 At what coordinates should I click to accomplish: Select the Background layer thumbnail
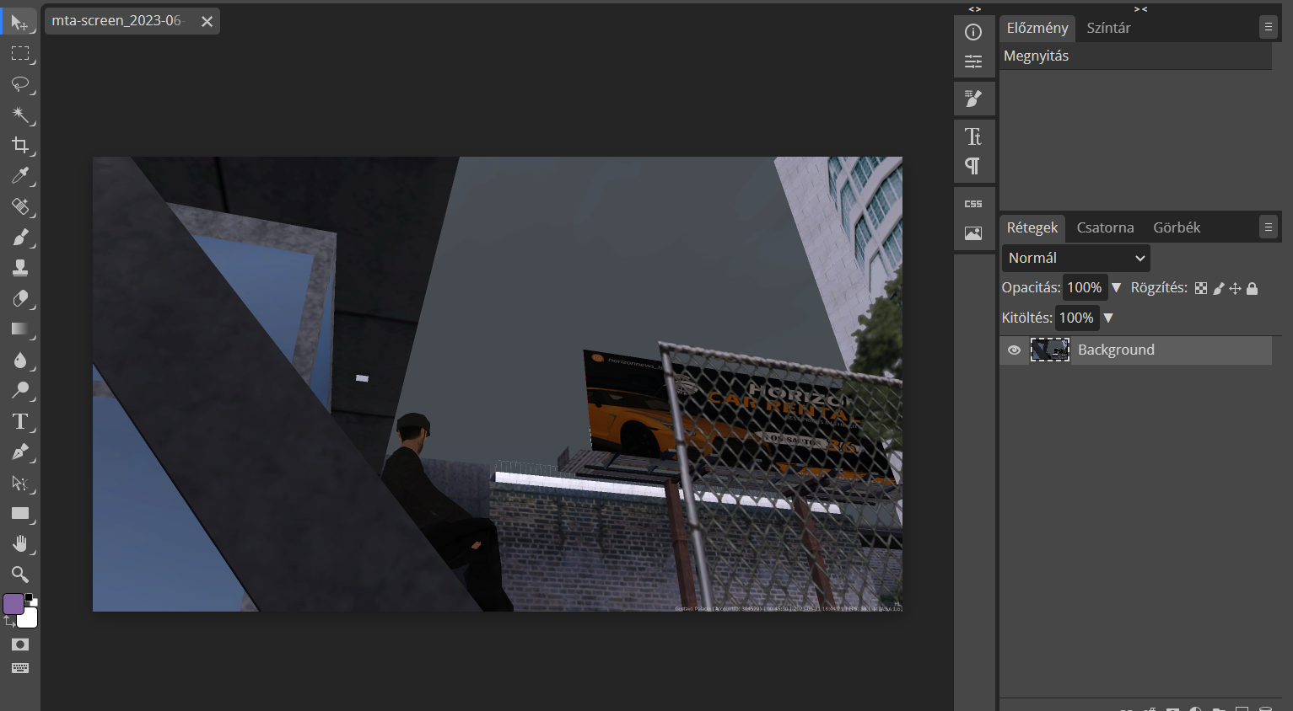pos(1050,350)
